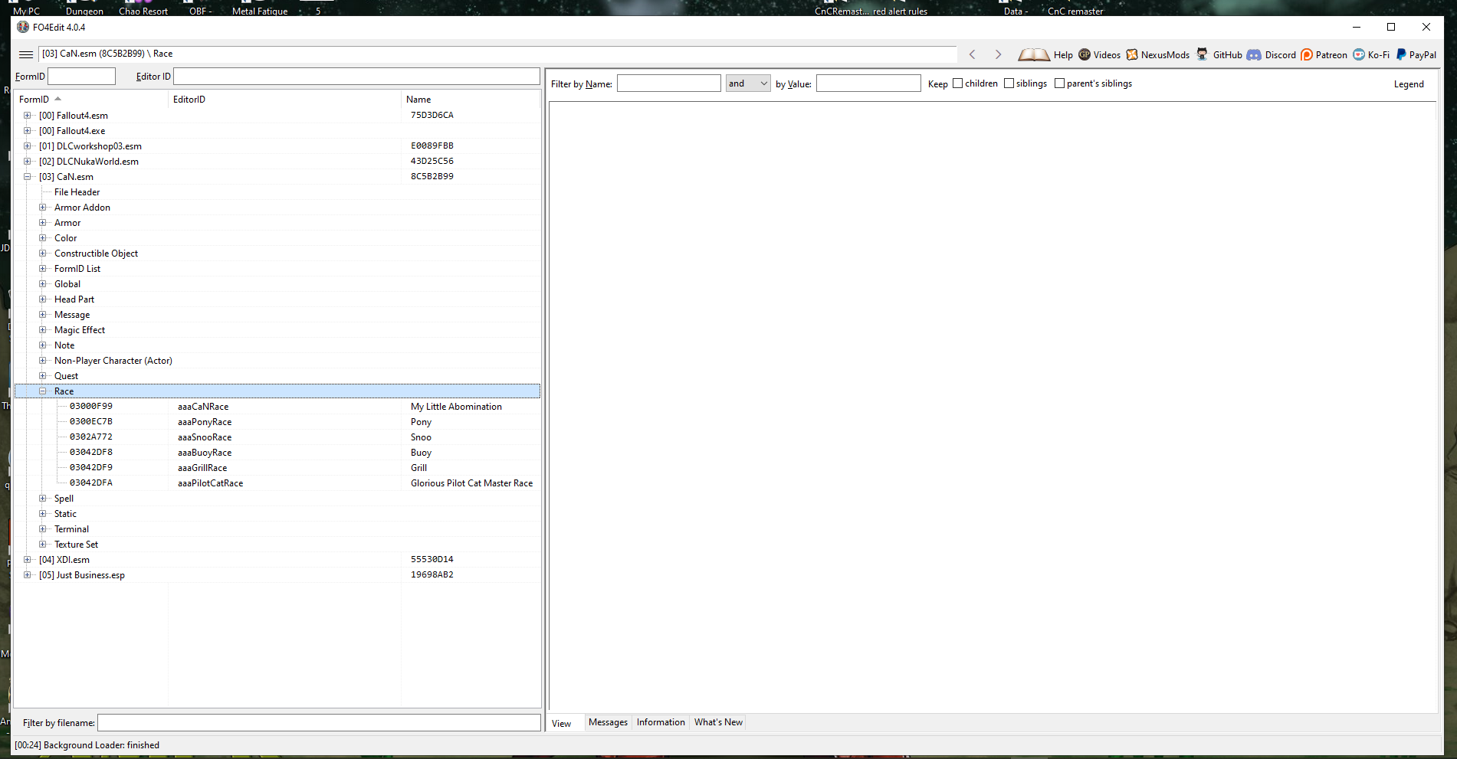Viewport: 1457px width, 759px height.
Task: Click 'My Little Abomination' name cell
Action: click(x=456, y=407)
